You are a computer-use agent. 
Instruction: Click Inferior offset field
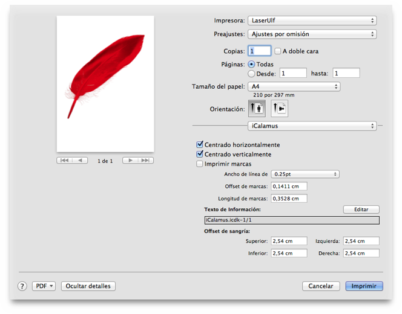289,253
